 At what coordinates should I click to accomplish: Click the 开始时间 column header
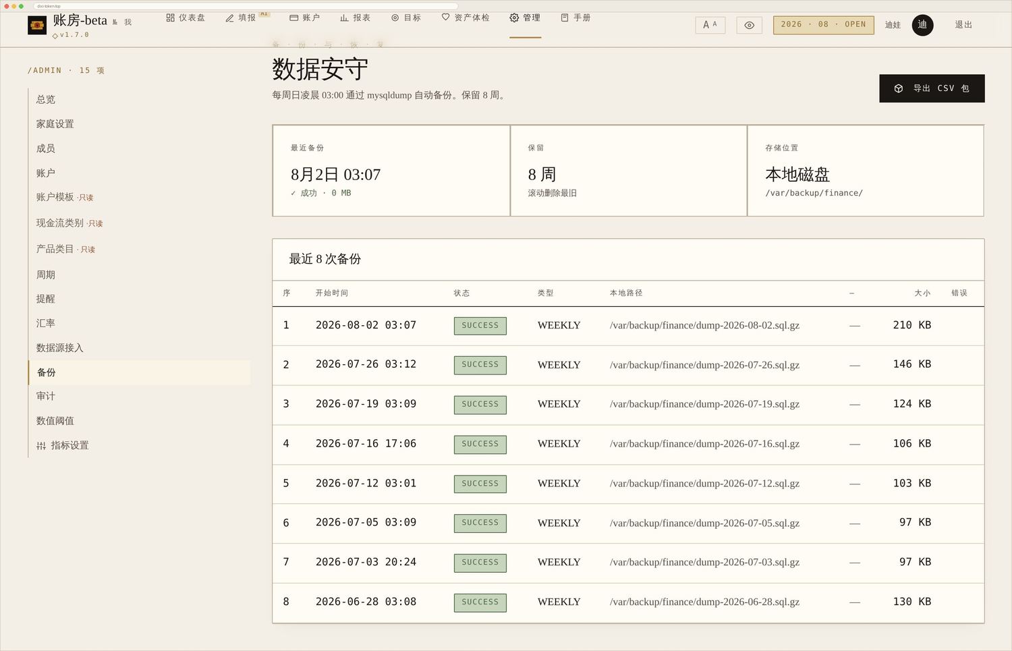coord(332,293)
